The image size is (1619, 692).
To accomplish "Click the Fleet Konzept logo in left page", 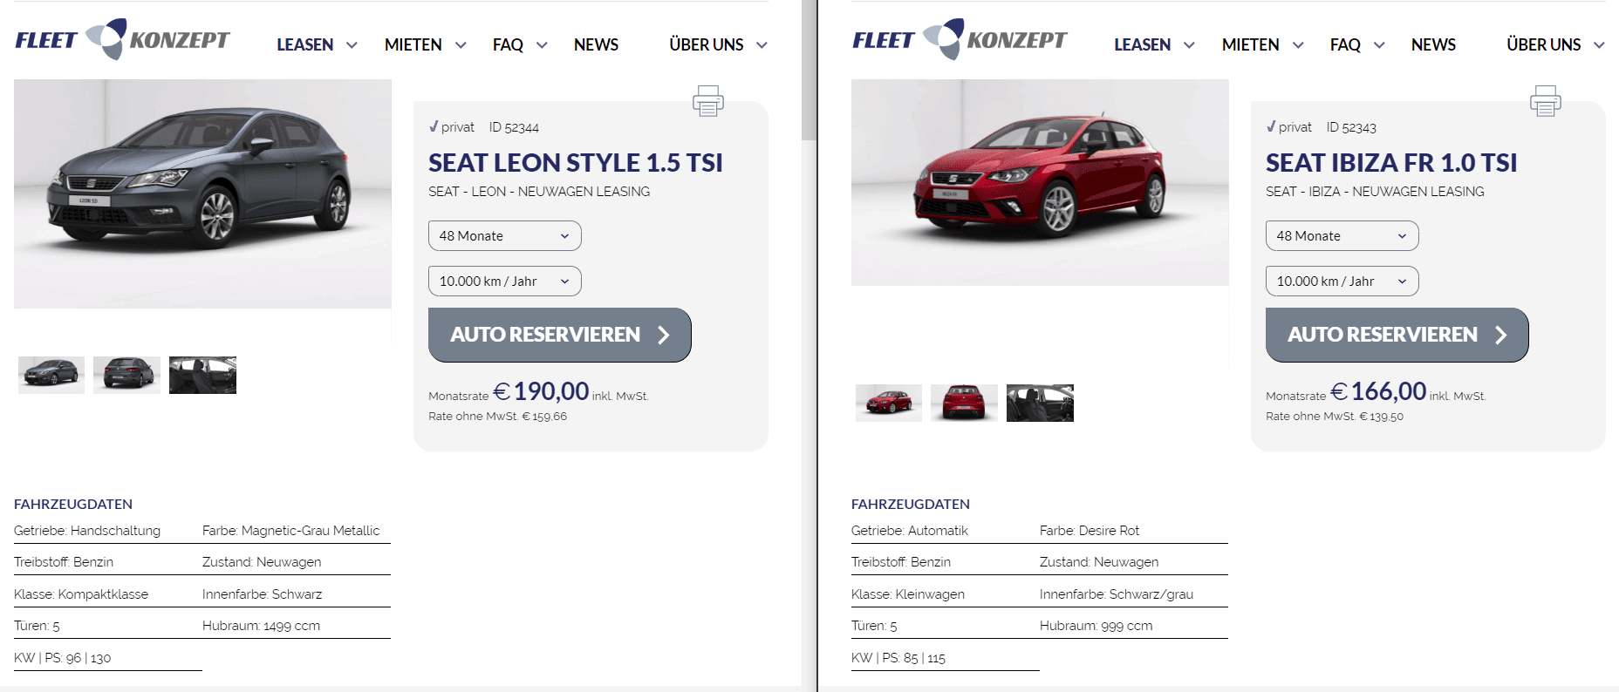I will [x=123, y=39].
